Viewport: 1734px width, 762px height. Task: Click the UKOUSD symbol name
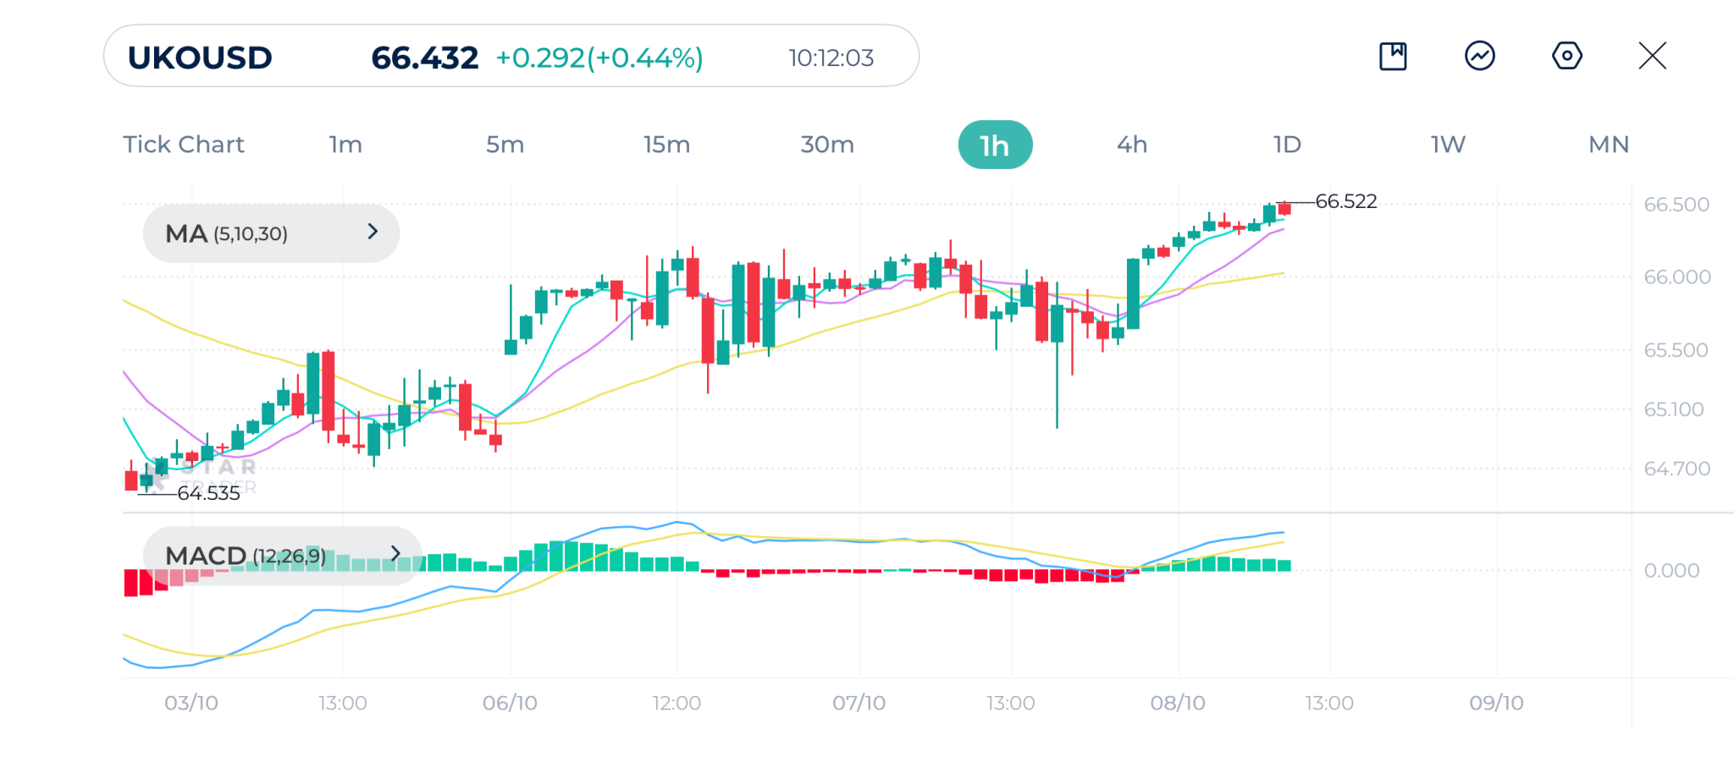pos(200,58)
